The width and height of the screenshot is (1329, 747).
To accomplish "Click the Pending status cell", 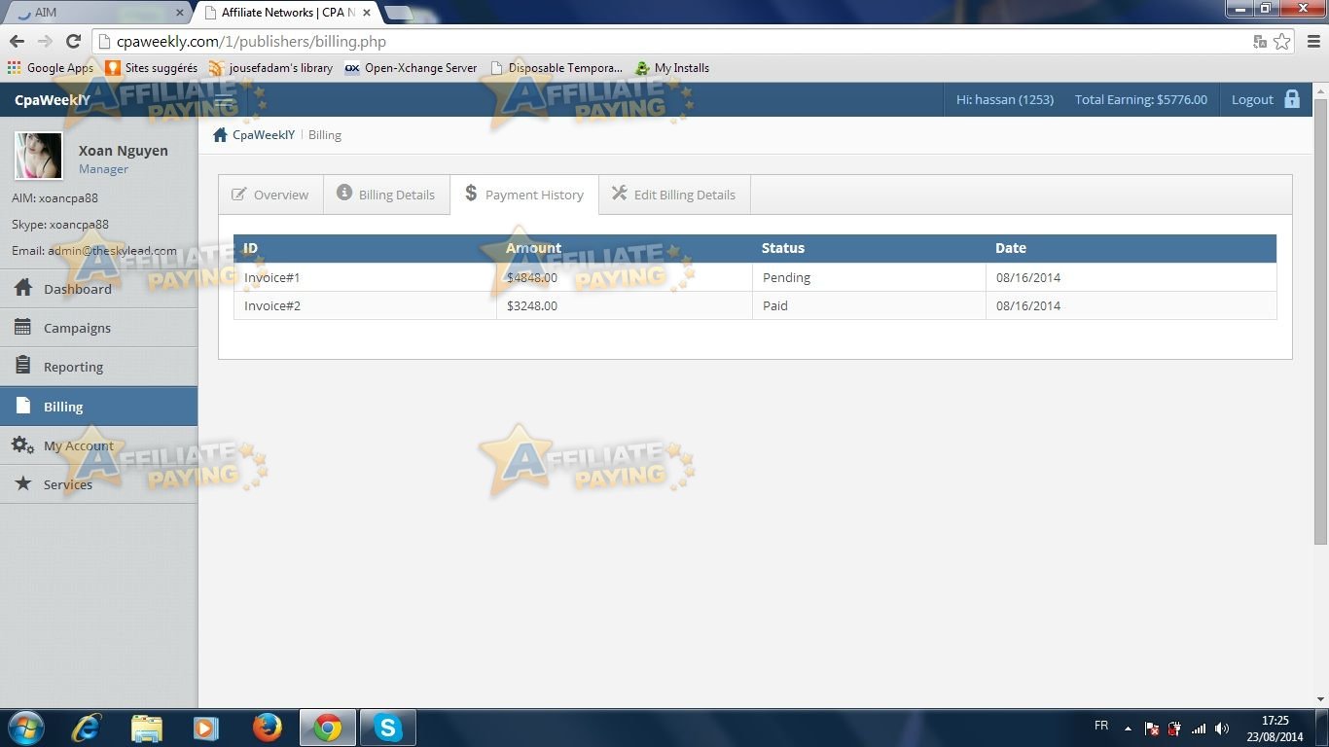I will (869, 277).
